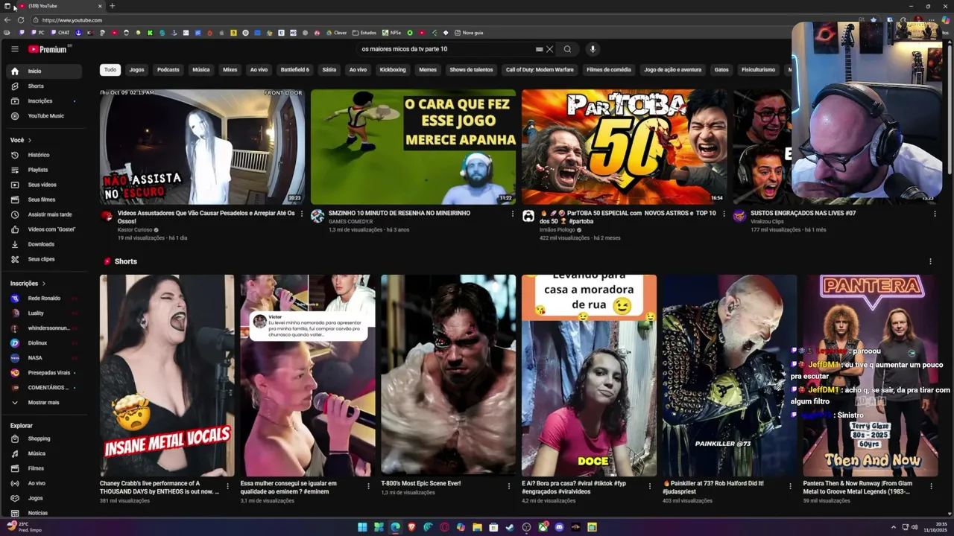Open options for T-800's Most Epic short
Screen dimensions: 954x536
[509, 486]
